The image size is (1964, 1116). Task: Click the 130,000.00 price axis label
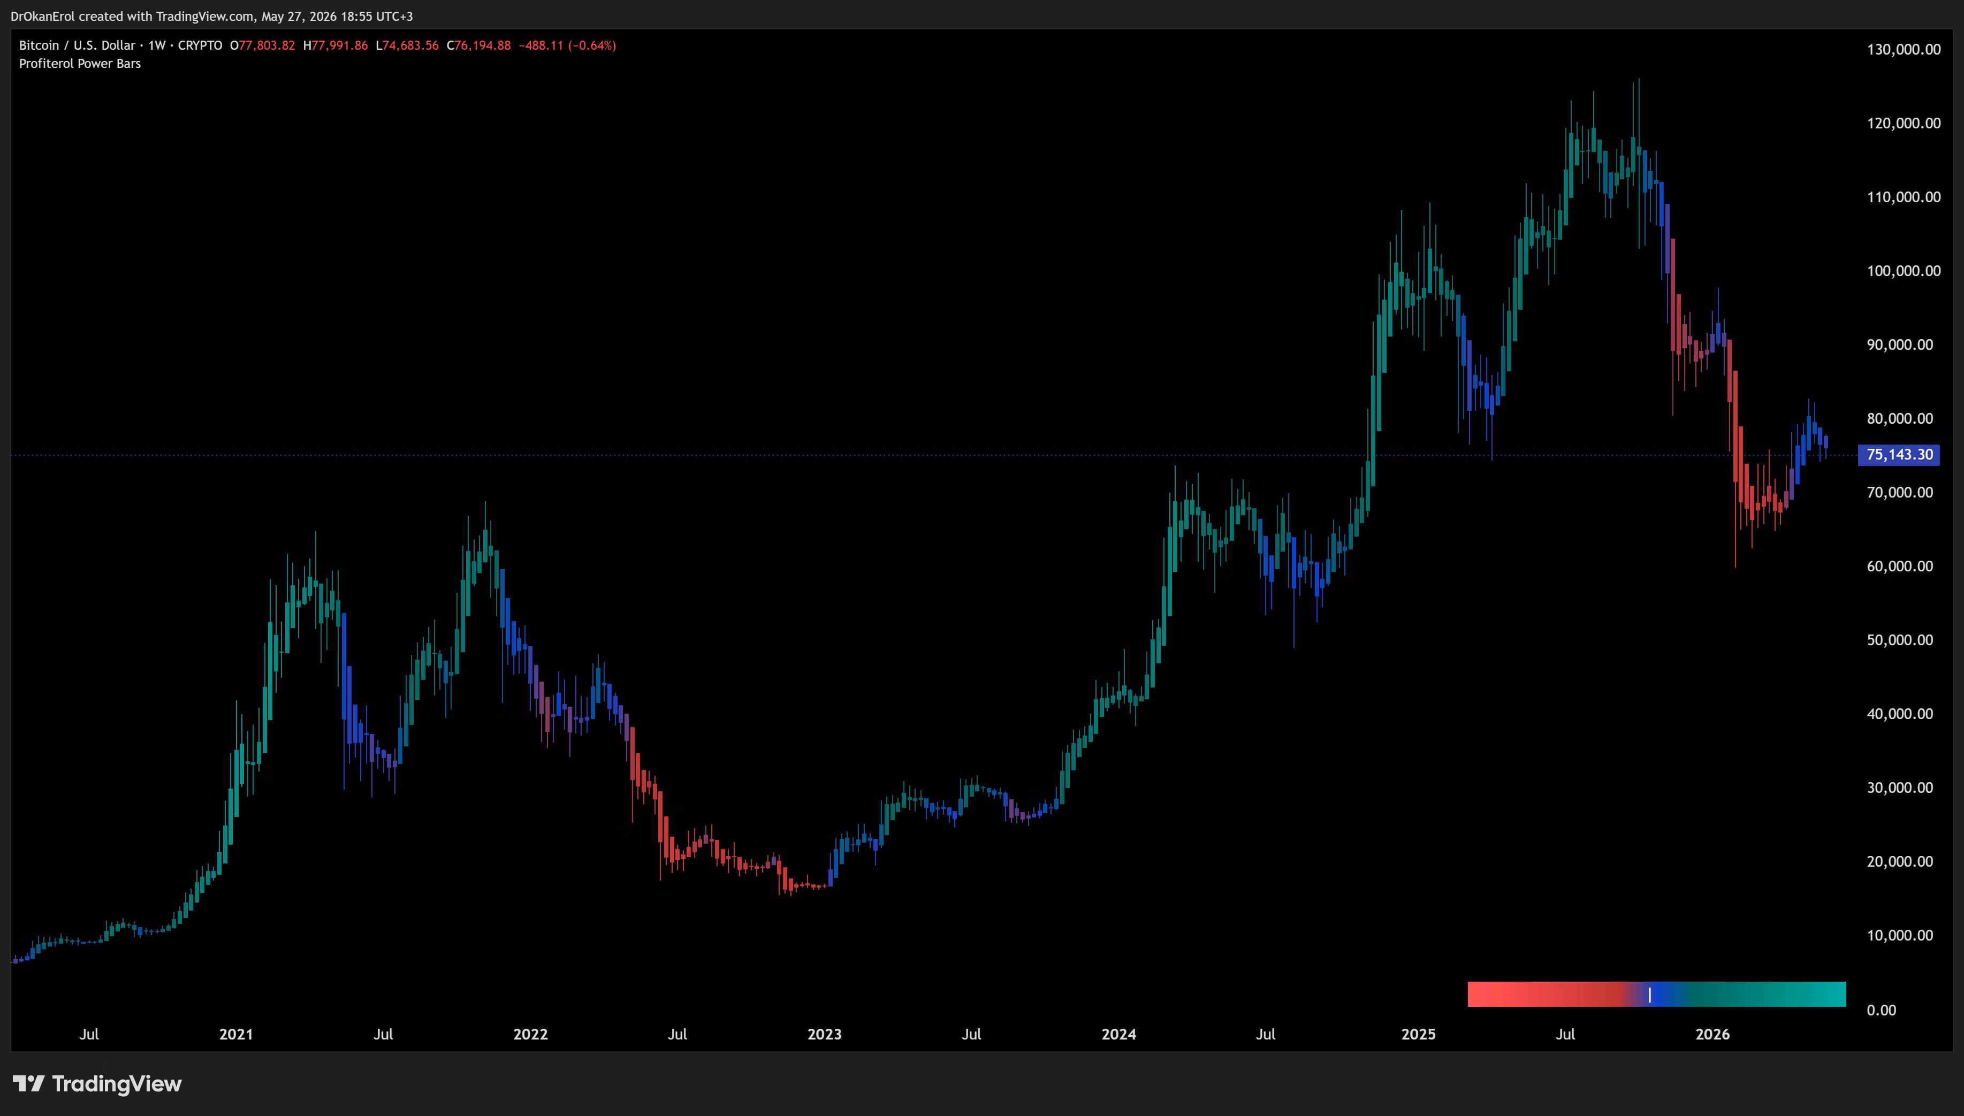tap(1904, 50)
